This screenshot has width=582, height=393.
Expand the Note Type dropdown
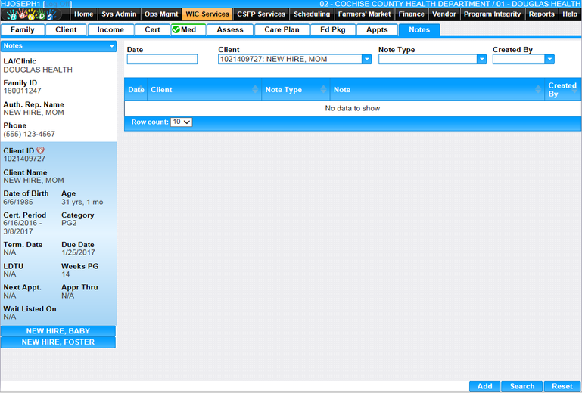tap(481, 60)
